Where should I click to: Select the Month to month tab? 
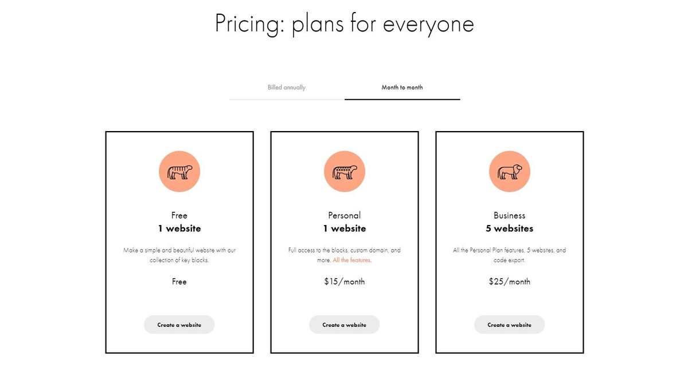pyautogui.click(x=402, y=87)
